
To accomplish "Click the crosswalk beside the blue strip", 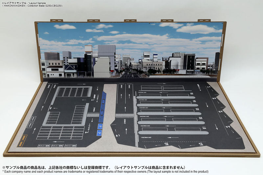I will coord(93,115).
